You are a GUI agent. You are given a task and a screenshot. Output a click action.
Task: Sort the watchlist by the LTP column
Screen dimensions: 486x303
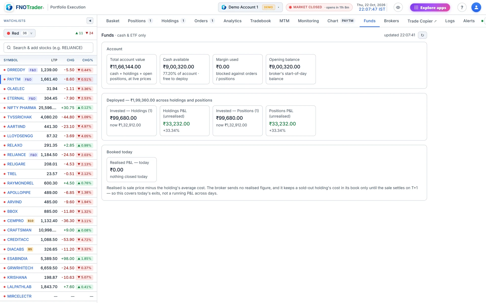click(x=54, y=60)
